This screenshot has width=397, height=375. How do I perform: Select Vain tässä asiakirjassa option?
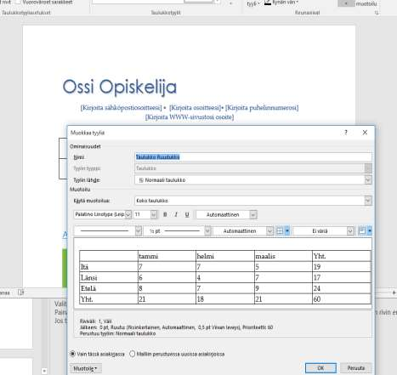point(72,354)
